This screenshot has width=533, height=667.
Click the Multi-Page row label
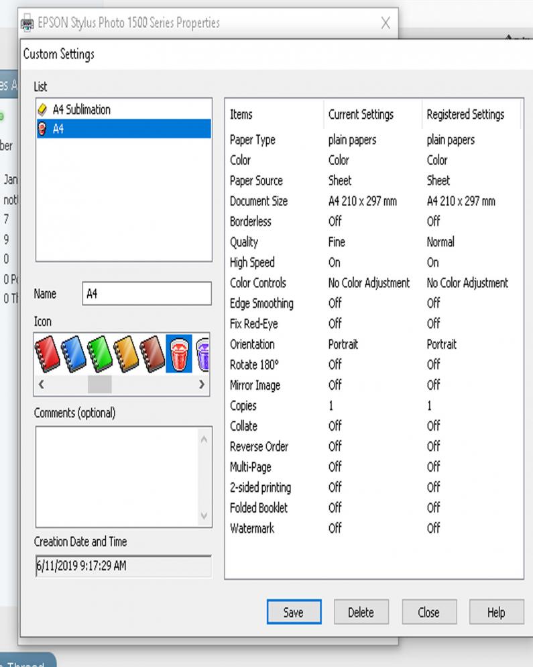(250, 467)
